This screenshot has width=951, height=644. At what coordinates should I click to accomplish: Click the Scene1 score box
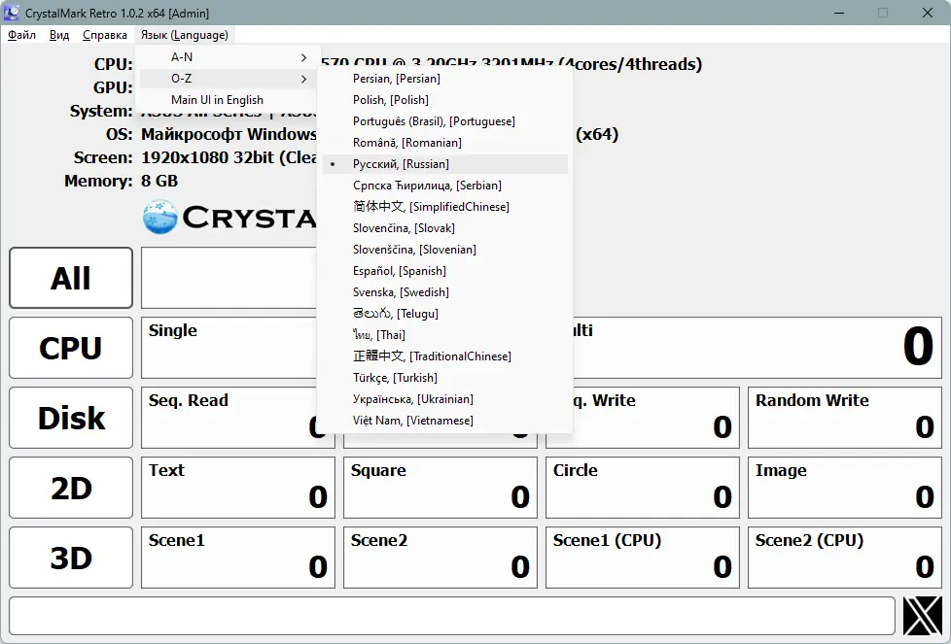237,558
